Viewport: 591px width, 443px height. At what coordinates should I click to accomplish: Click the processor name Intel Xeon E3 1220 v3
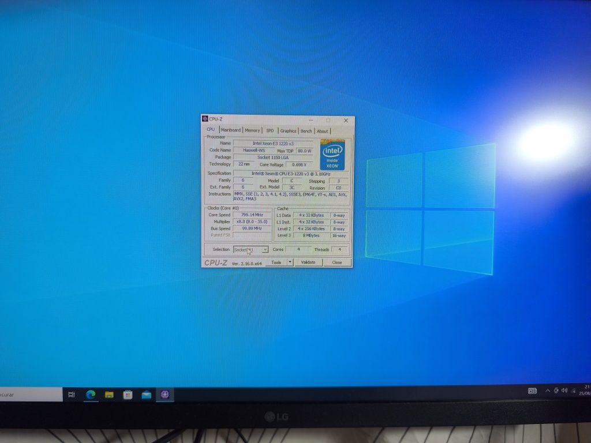tap(273, 143)
